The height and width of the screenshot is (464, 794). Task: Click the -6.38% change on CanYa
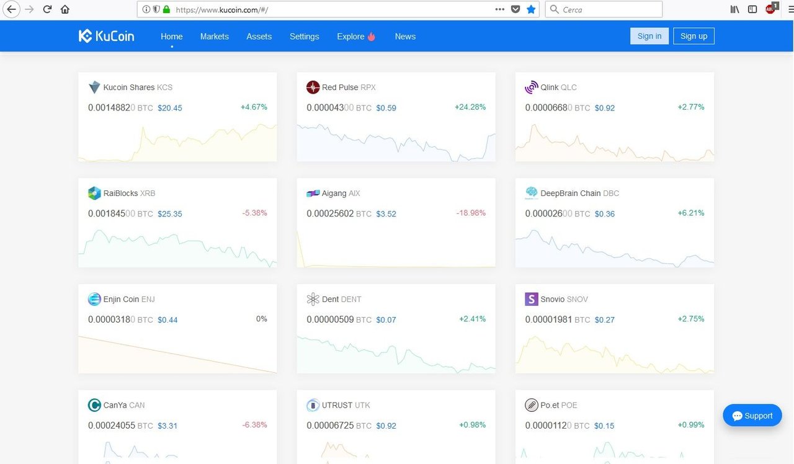pyautogui.click(x=254, y=425)
